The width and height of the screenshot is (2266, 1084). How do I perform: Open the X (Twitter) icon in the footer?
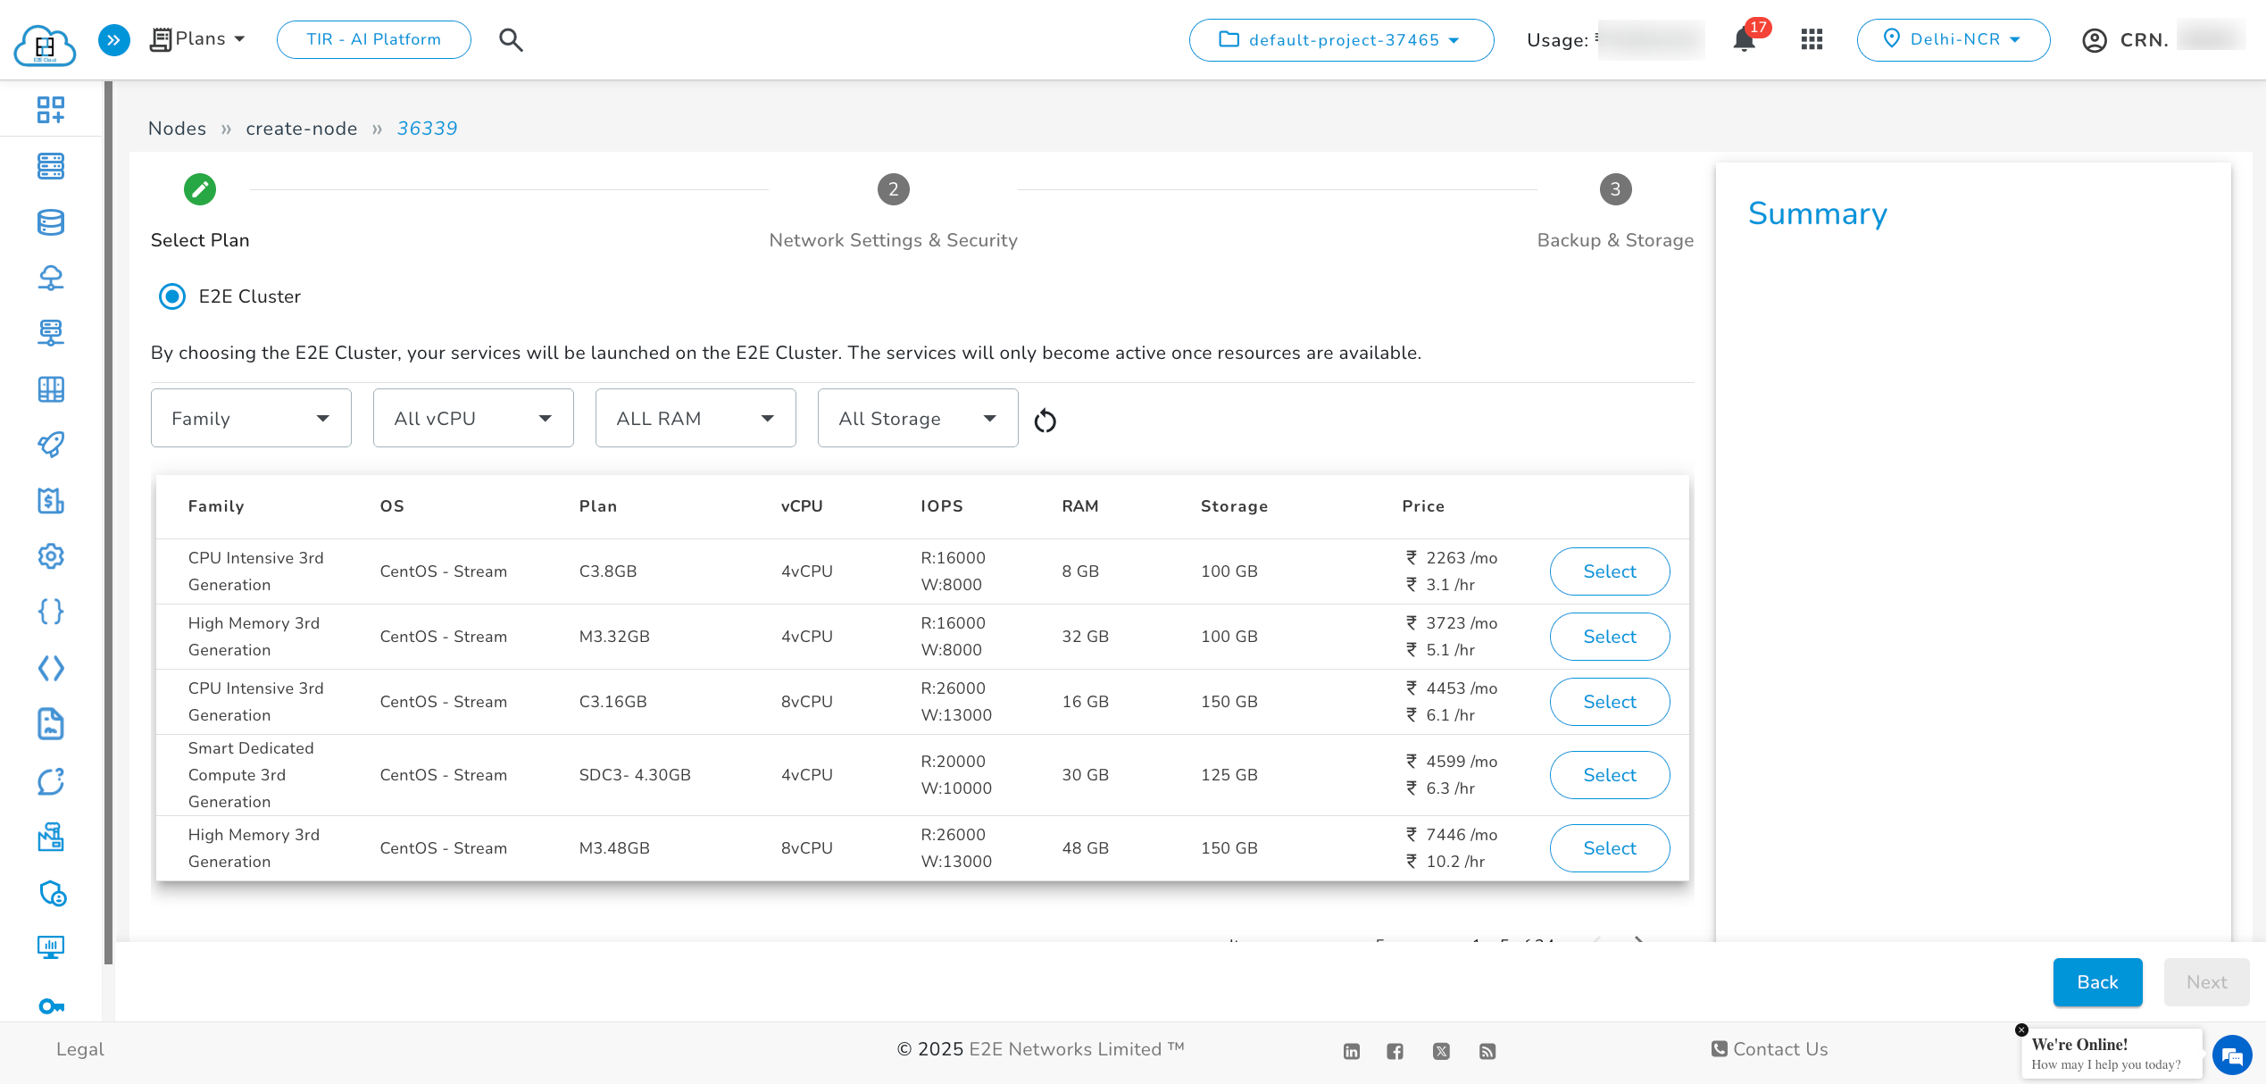[1441, 1051]
